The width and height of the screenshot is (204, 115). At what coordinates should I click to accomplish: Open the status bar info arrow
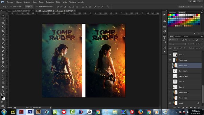51,108
